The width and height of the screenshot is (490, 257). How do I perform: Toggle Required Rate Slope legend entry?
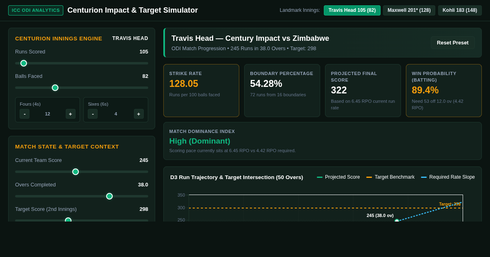click(448, 177)
